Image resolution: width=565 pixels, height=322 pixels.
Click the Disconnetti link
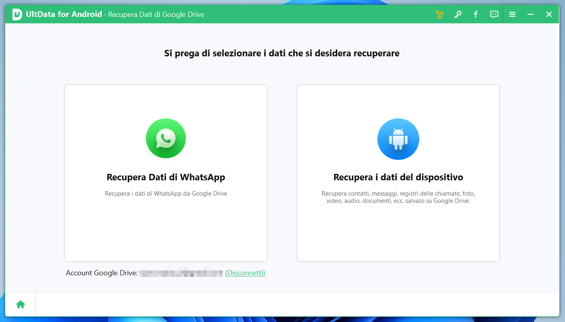tap(245, 273)
